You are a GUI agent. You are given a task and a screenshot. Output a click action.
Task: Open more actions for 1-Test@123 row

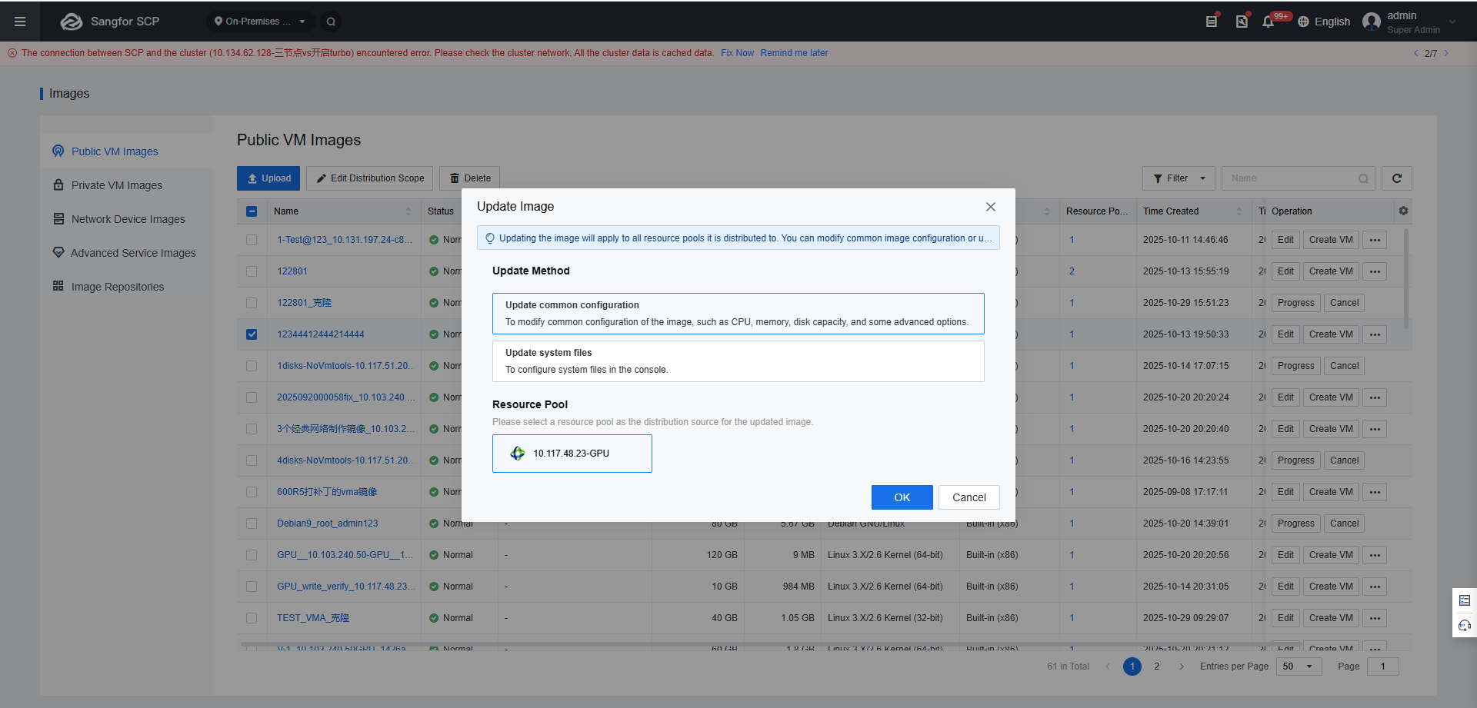(1375, 240)
